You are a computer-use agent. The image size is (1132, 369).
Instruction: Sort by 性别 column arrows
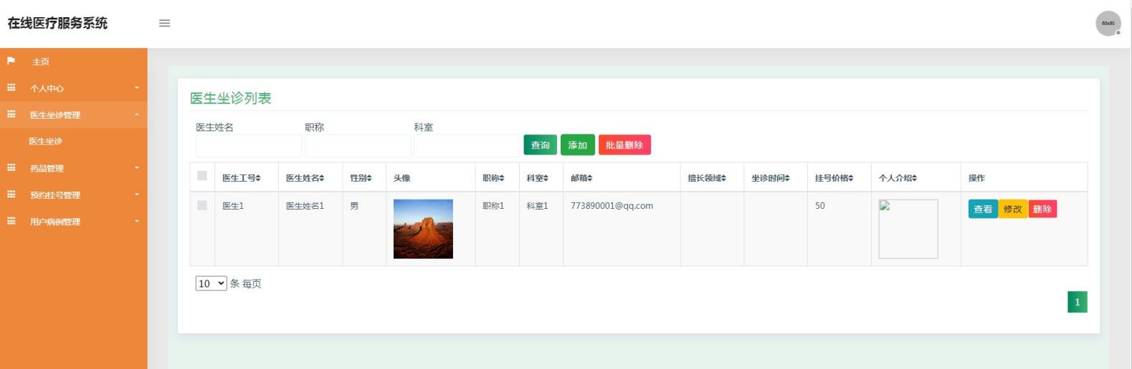coord(369,178)
